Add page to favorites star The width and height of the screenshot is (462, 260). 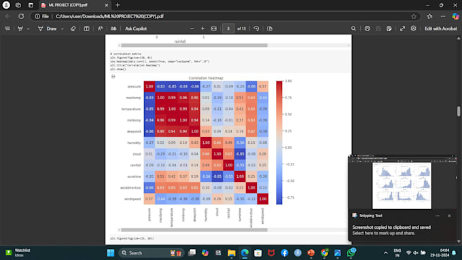click(x=414, y=16)
